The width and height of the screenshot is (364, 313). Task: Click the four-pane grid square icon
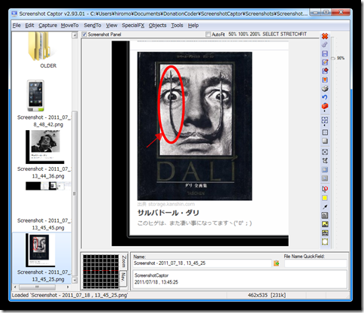(325, 132)
